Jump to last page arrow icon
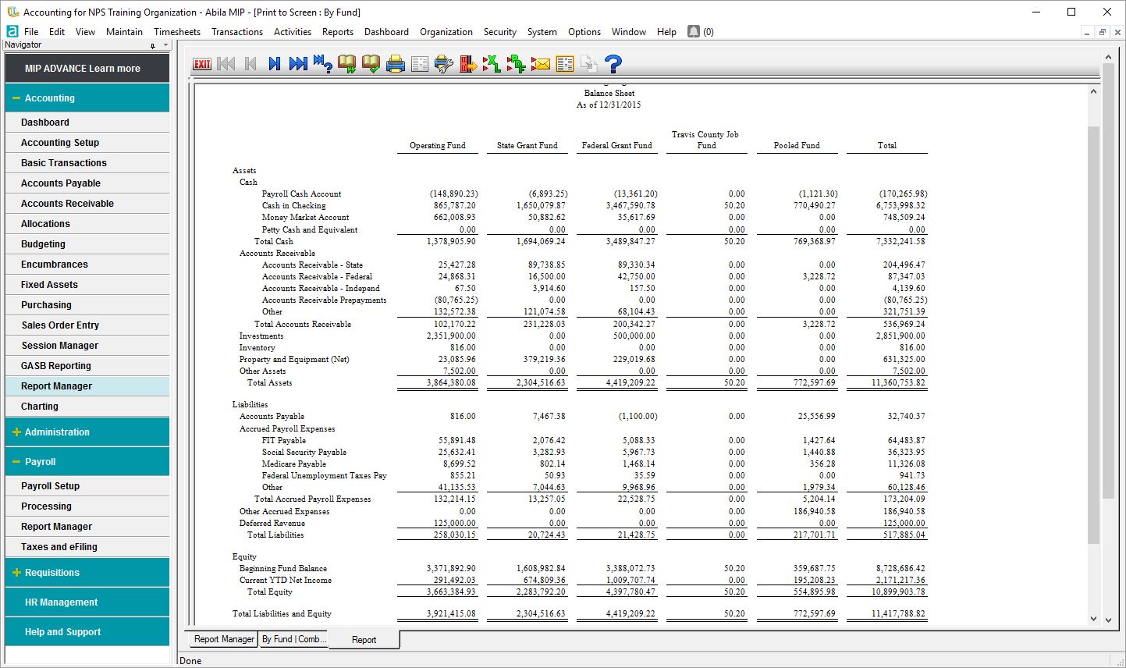Screen dimensions: 1126x668 [298, 64]
